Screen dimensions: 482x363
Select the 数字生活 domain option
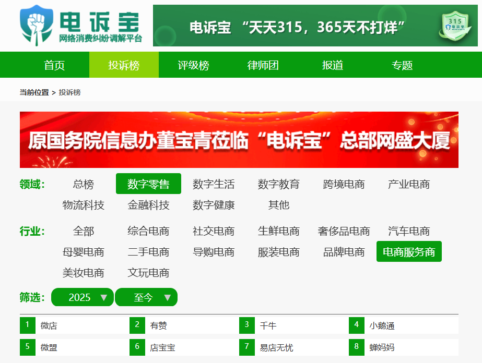pos(214,184)
